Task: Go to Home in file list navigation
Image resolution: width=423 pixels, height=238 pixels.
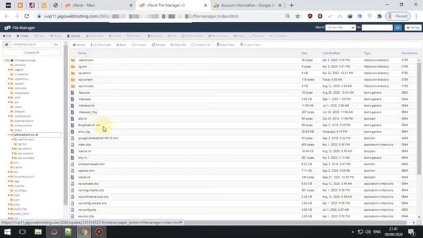Action: pyautogui.click(x=79, y=45)
